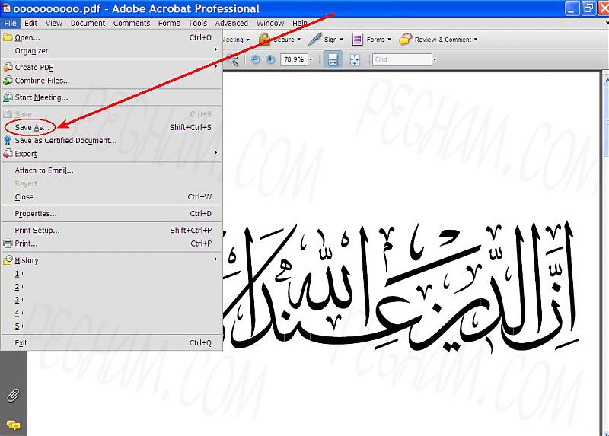Screen dimensions: 609x436
Task: Choose Close from File menu
Action: 111,197
